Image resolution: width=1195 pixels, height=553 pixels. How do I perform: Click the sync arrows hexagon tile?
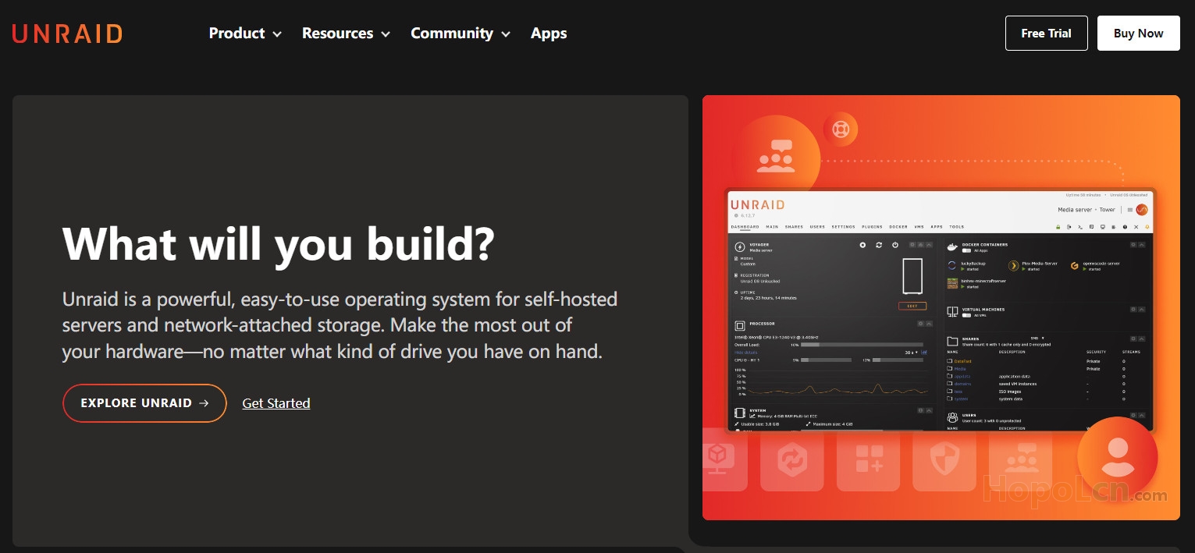coord(792,459)
